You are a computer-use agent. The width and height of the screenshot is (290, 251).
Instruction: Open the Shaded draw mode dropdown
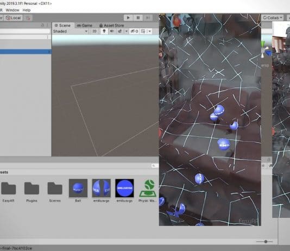coord(70,32)
